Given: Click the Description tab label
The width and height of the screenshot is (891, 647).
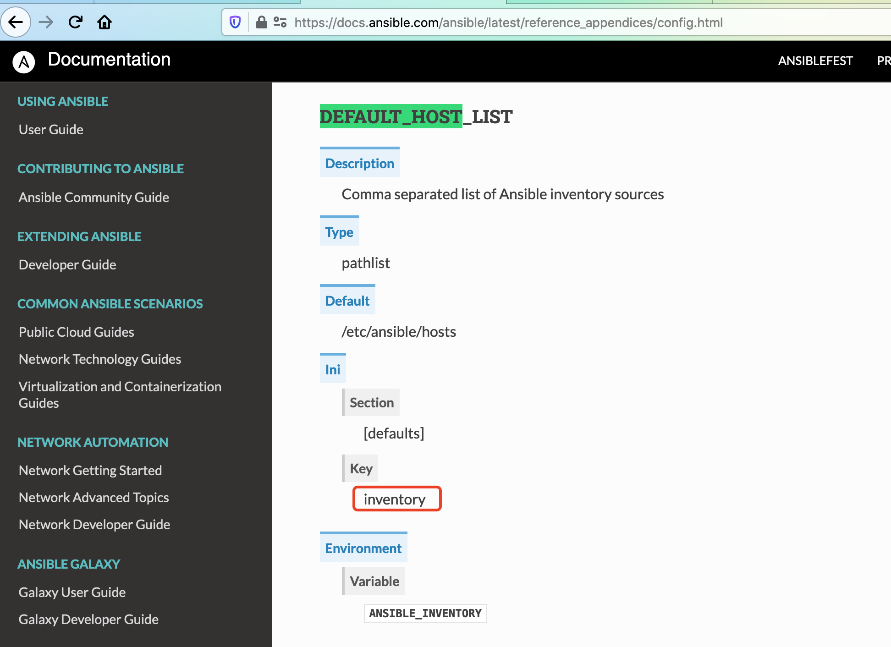Looking at the screenshot, I should pos(359,164).
